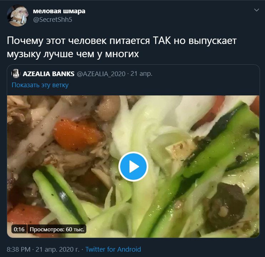The width and height of the screenshot is (265, 257).
Task: Click the 0:16 video duration badge
Action: pos(19,229)
